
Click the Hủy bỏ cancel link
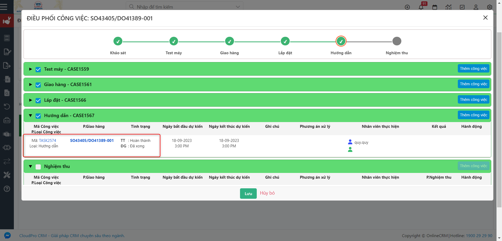point(267,193)
